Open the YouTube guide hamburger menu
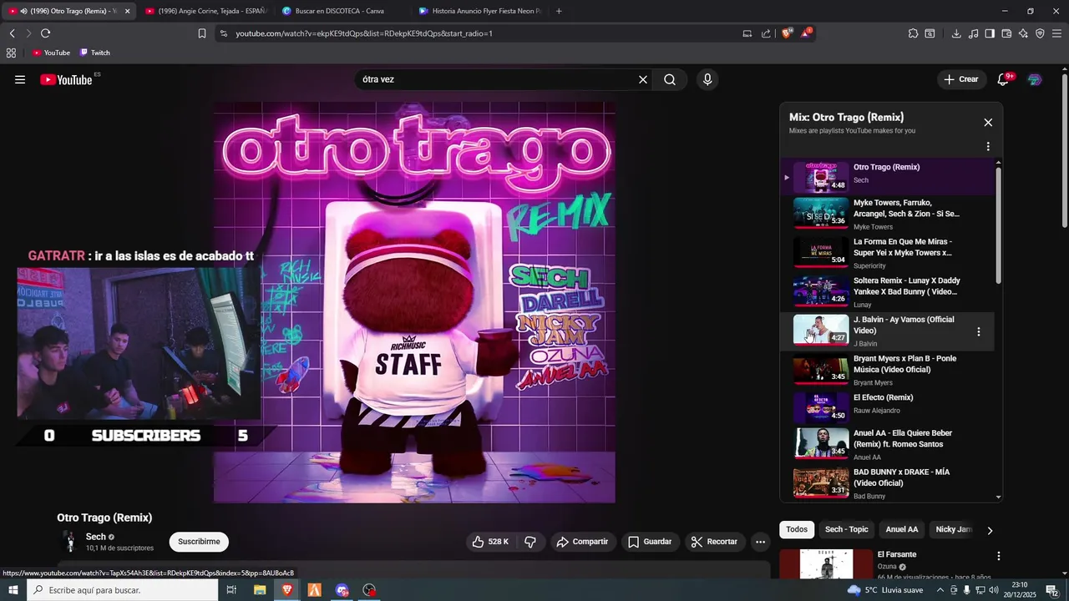The image size is (1069, 601). (20, 79)
